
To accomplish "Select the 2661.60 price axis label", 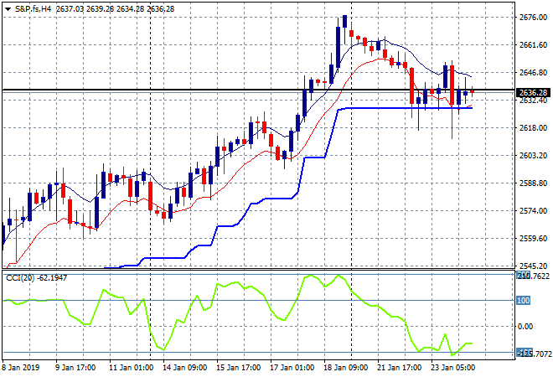I will (x=533, y=44).
